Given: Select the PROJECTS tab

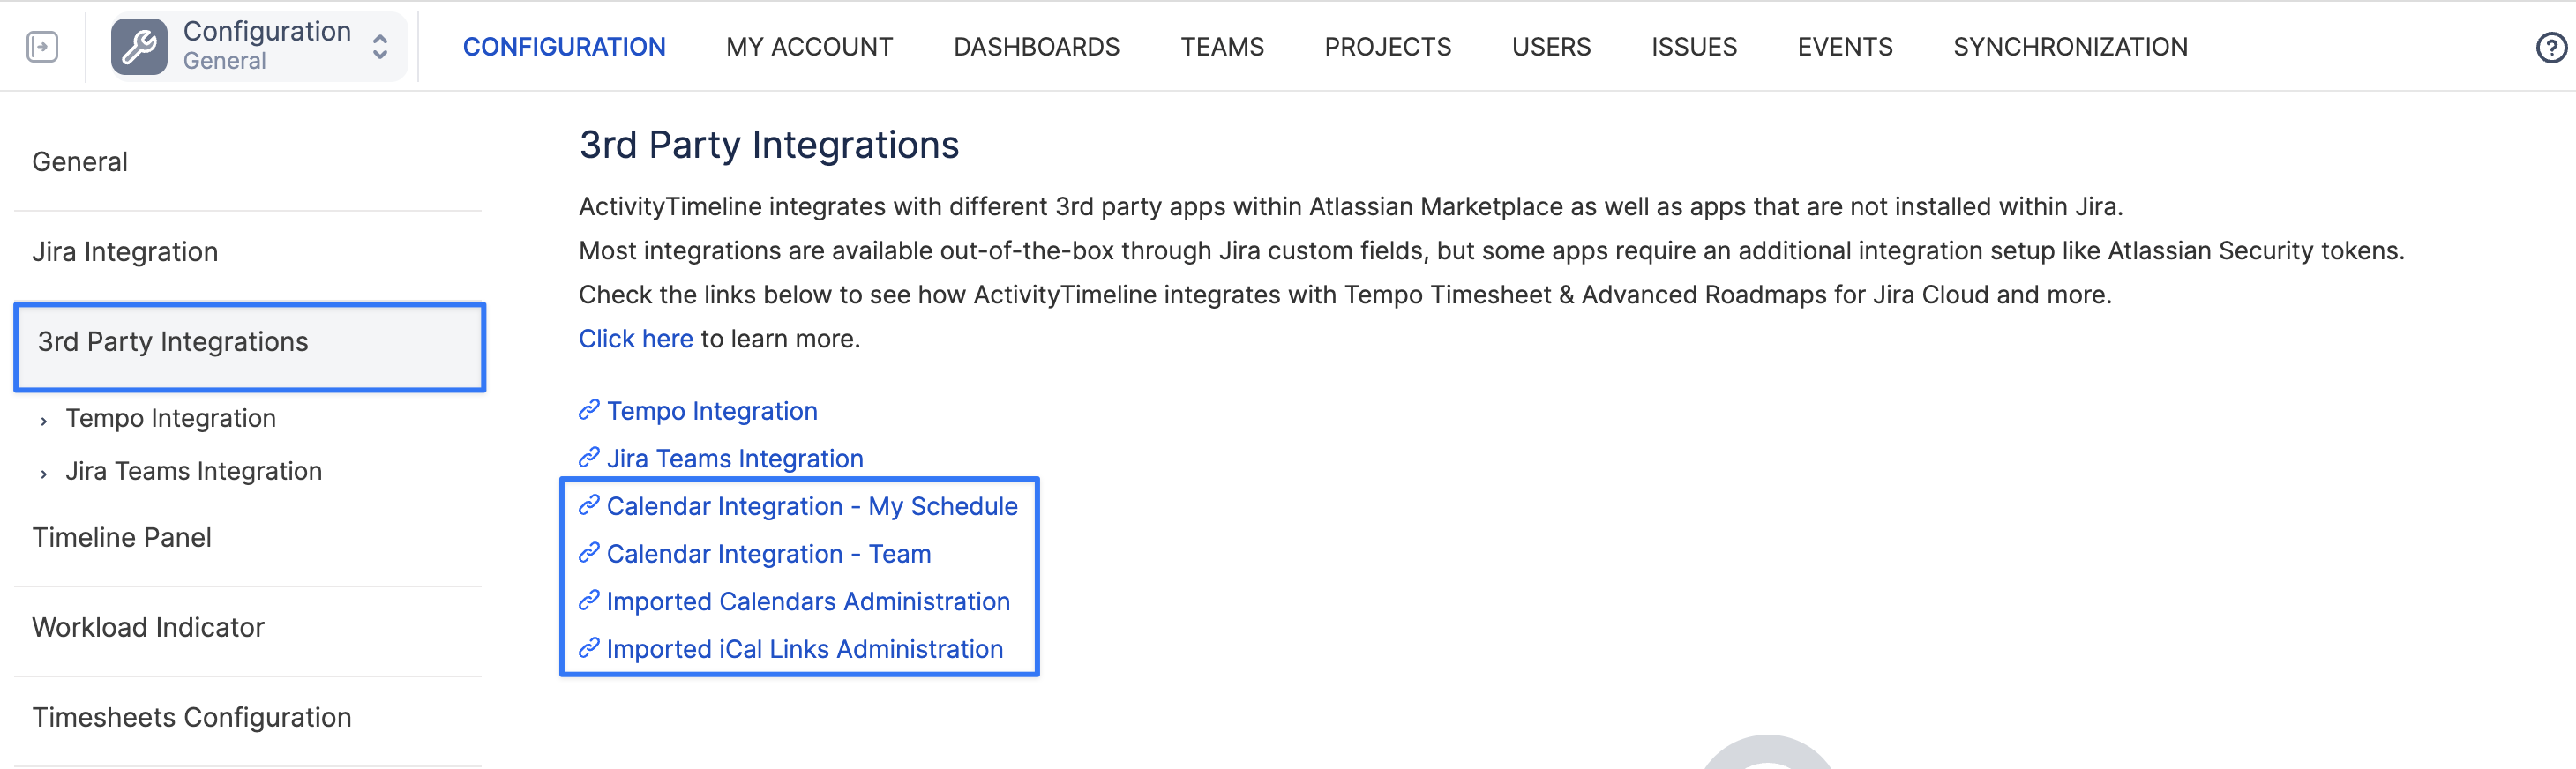Looking at the screenshot, I should point(1387,47).
